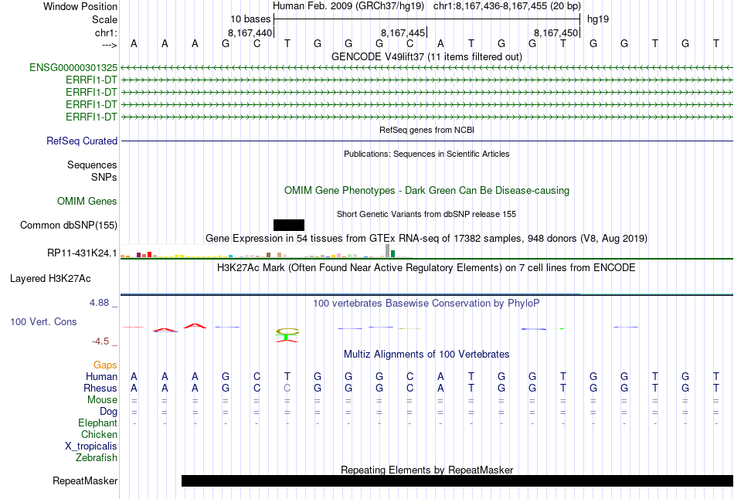The width and height of the screenshot is (734, 499).
Task: Click the RefSeq genes from NCBI title
Action: [427, 130]
